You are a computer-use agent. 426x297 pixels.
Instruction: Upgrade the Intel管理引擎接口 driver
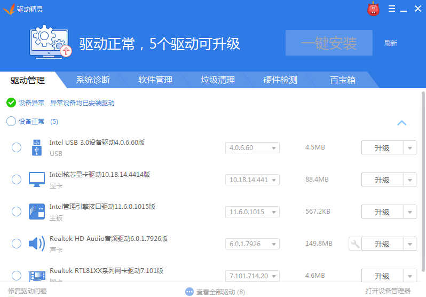(x=383, y=212)
